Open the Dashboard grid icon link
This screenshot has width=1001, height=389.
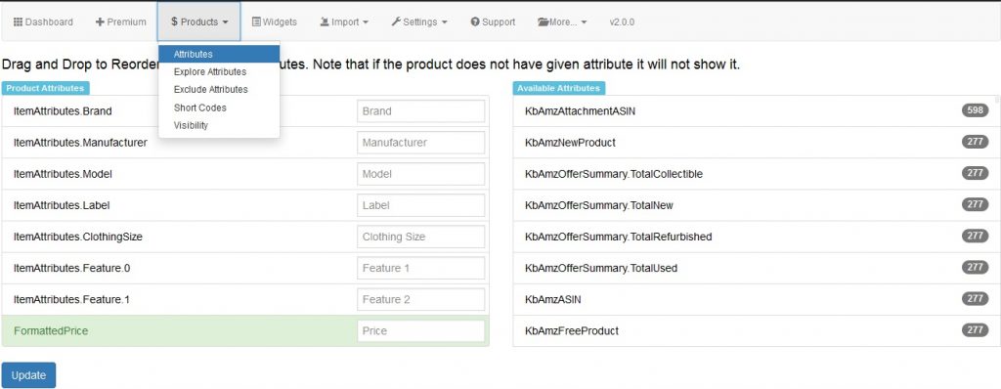tap(18, 22)
